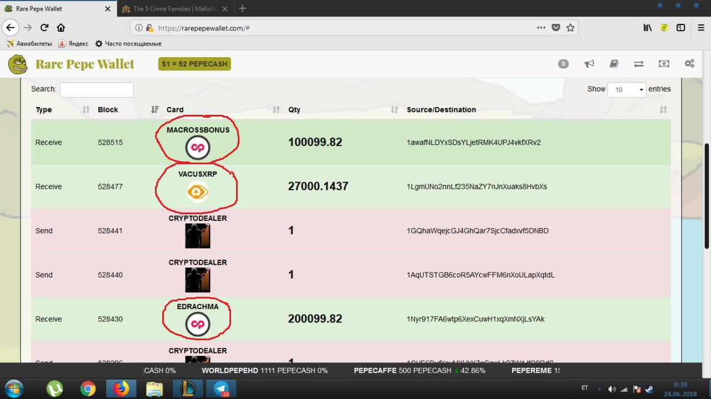Click the EDRACHMA card icon
Screen dimensions: 711x399
(x=198, y=324)
